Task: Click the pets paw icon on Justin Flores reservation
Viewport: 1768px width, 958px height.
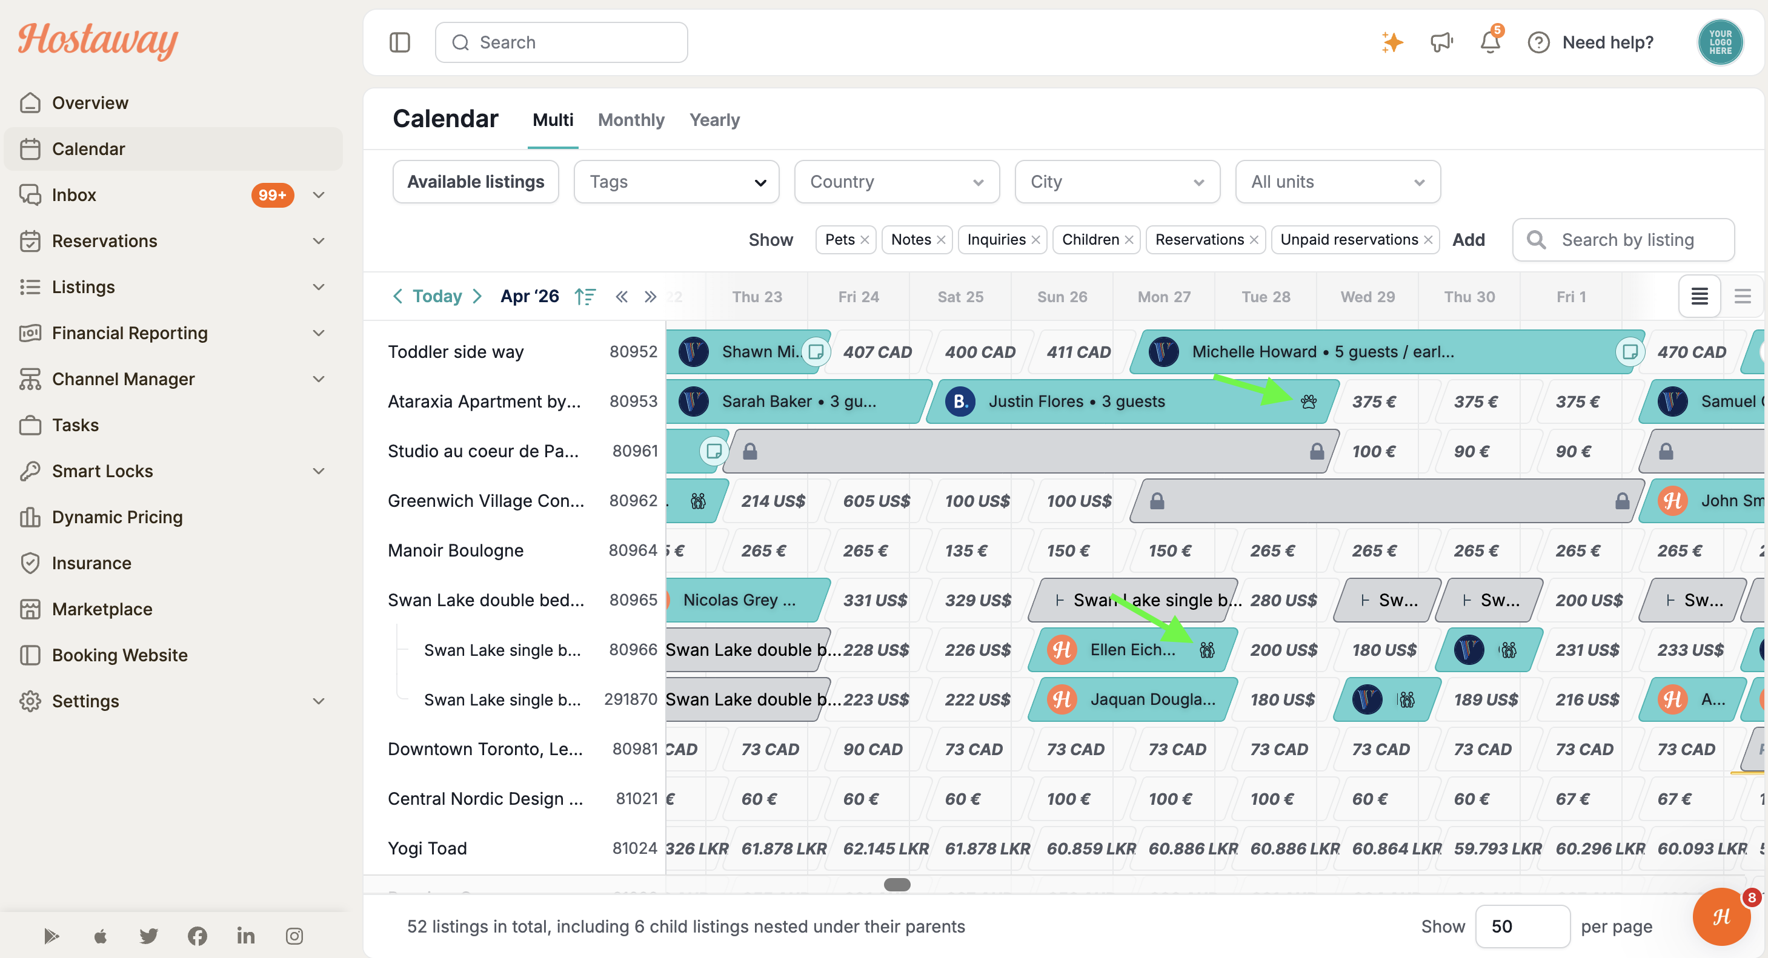Action: [x=1308, y=401]
